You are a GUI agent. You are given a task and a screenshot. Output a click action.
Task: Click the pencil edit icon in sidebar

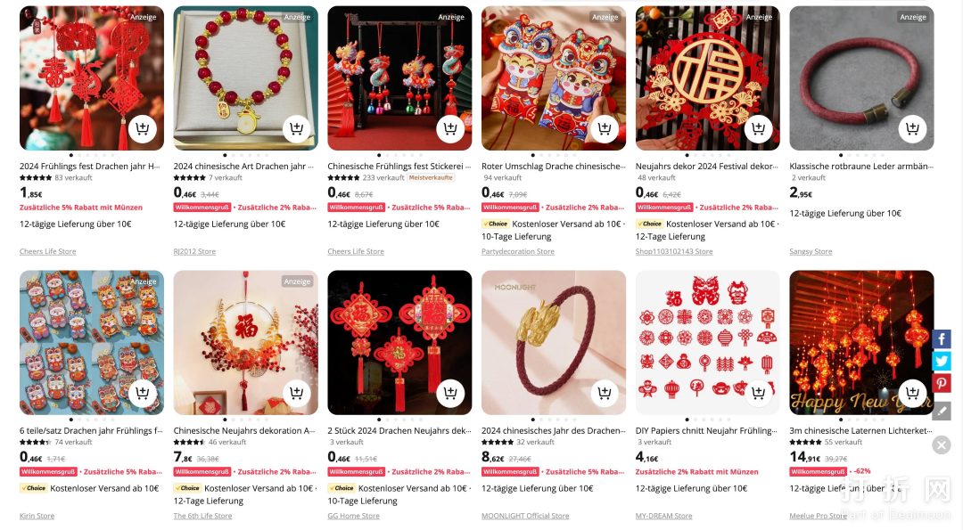point(942,411)
